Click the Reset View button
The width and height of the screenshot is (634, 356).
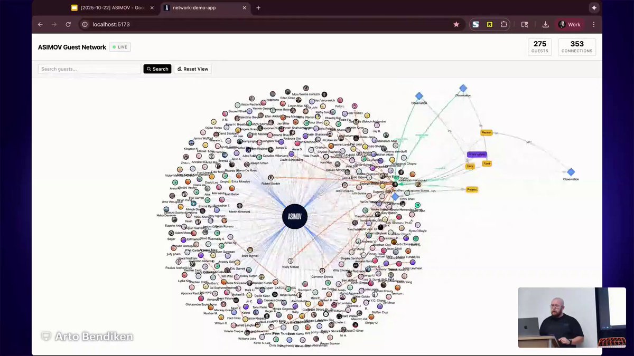192,69
